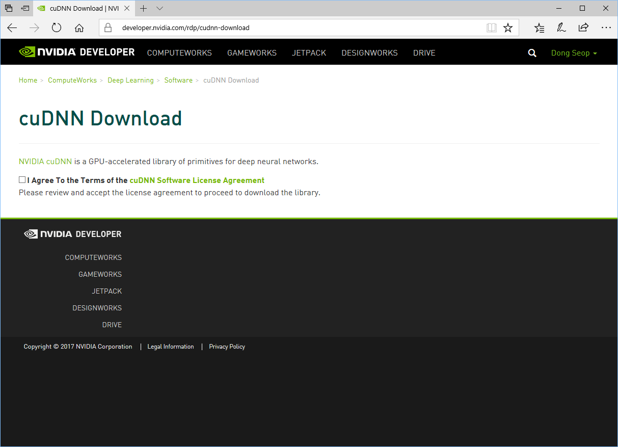Open footer COMPUTEWORKS link
This screenshot has width=618, height=447.
tap(93, 257)
